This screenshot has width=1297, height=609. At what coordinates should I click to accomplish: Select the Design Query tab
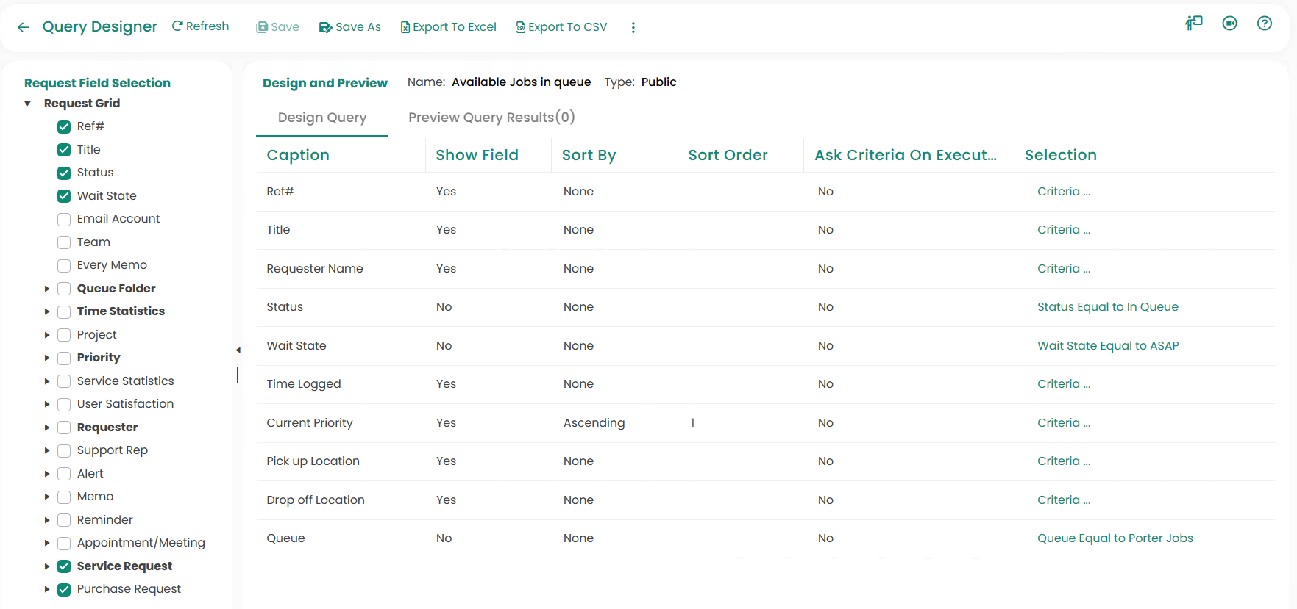pyautogui.click(x=322, y=118)
